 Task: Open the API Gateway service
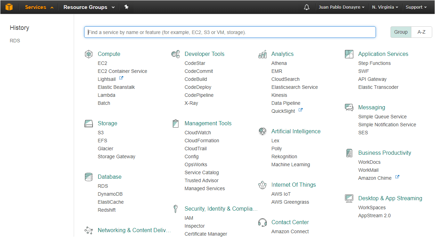[372, 79]
